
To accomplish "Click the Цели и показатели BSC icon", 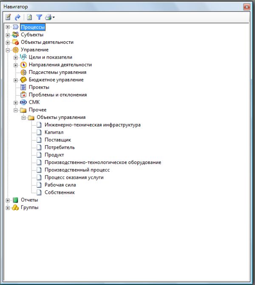I will pyautogui.click(x=23, y=57).
